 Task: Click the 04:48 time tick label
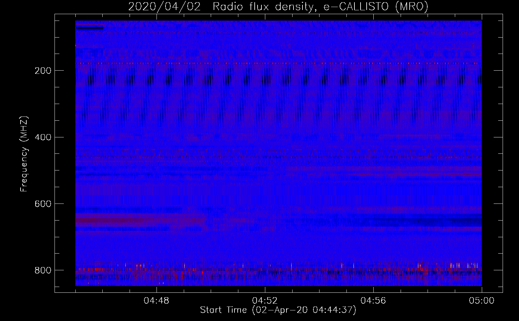(157, 301)
